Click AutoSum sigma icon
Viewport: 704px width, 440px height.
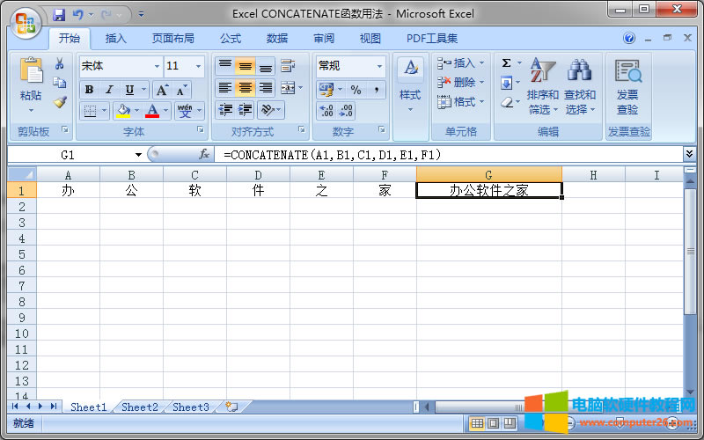507,62
